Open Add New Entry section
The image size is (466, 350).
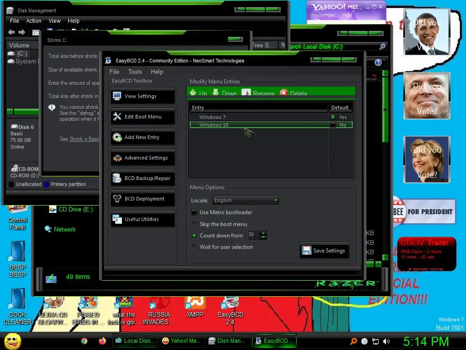(x=142, y=137)
